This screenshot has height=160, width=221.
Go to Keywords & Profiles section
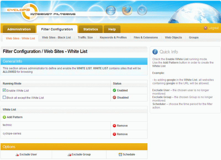pos(113,37)
